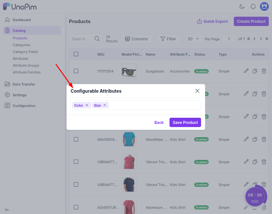The width and height of the screenshot is (272, 214).
Task: Open the 50 per page dropdown
Action: 194,39
